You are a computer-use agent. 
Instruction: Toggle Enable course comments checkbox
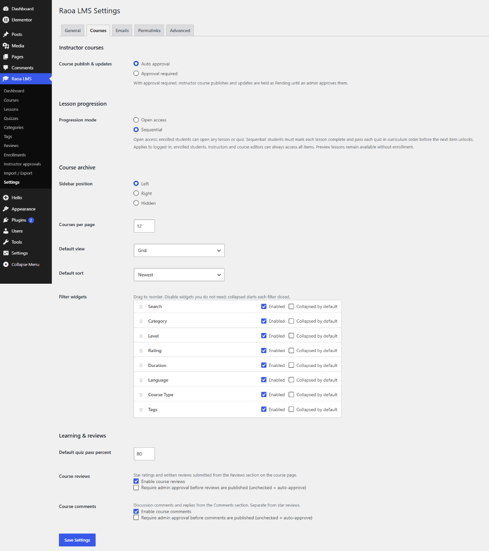[x=136, y=511]
